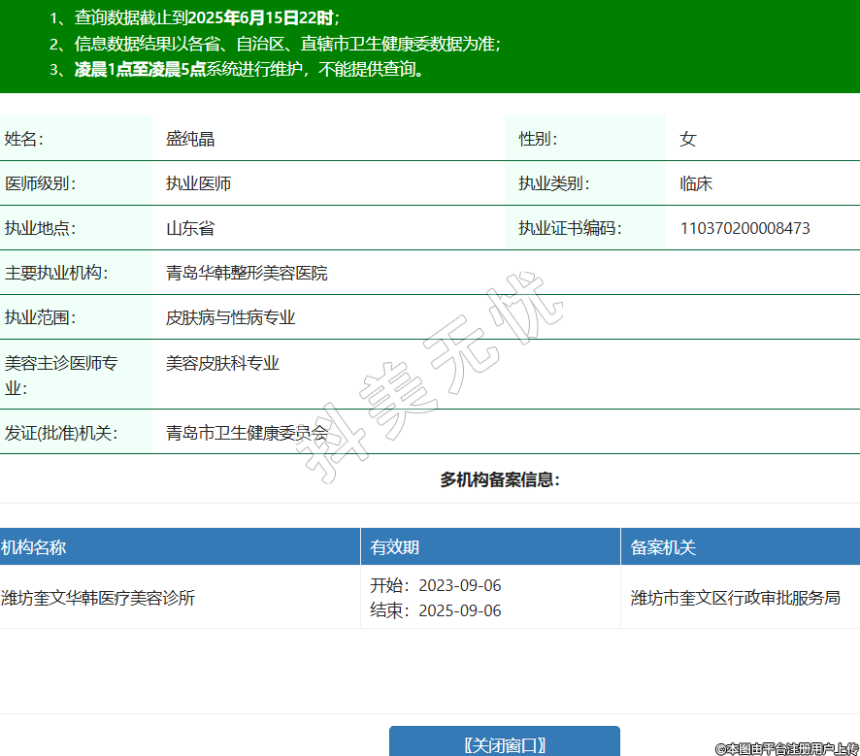Click the 执业医师 physician level value
This screenshot has width=860, height=756.
click(198, 183)
